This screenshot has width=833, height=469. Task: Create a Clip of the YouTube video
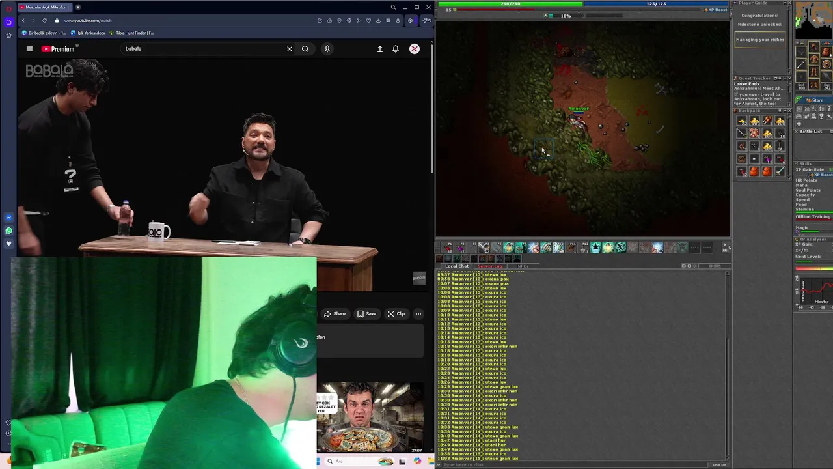[x=396, y=314]
